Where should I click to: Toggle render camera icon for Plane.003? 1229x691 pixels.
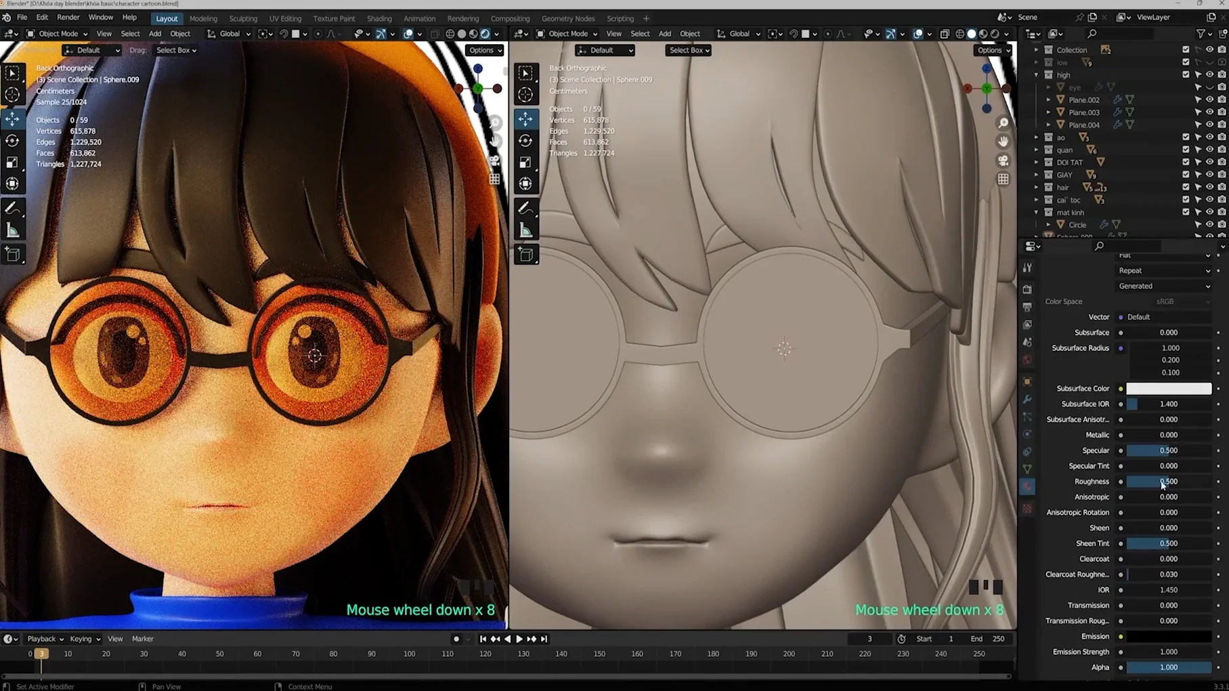point(1222,112)
